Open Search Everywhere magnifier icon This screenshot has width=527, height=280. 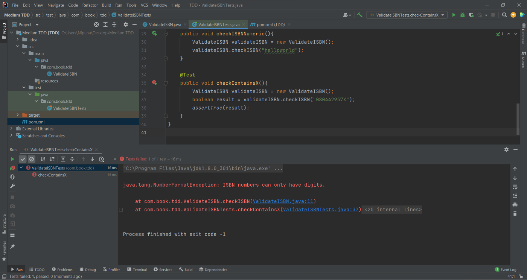tap(504, 15)
